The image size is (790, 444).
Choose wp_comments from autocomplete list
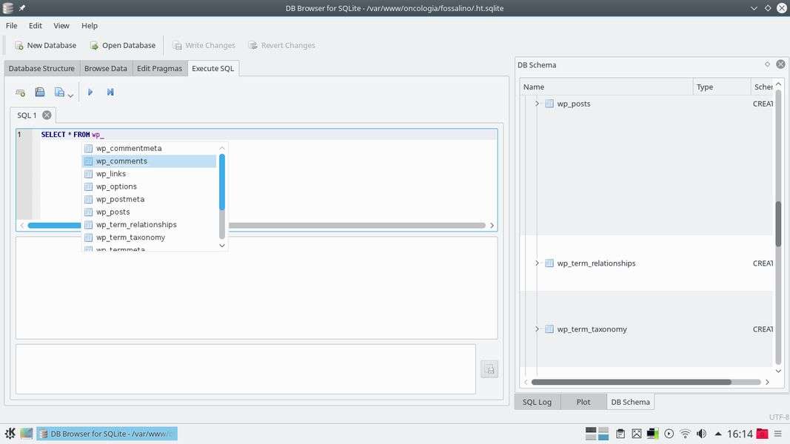[149, 161]
